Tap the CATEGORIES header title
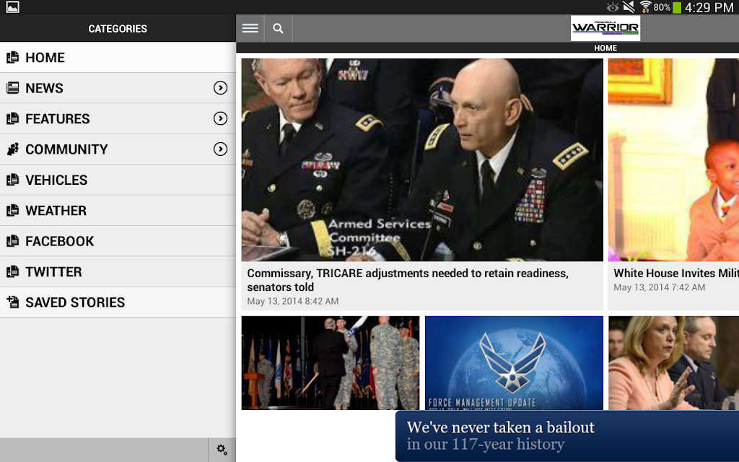This screenshot has width=739, height=462. [x=118, y=29]
